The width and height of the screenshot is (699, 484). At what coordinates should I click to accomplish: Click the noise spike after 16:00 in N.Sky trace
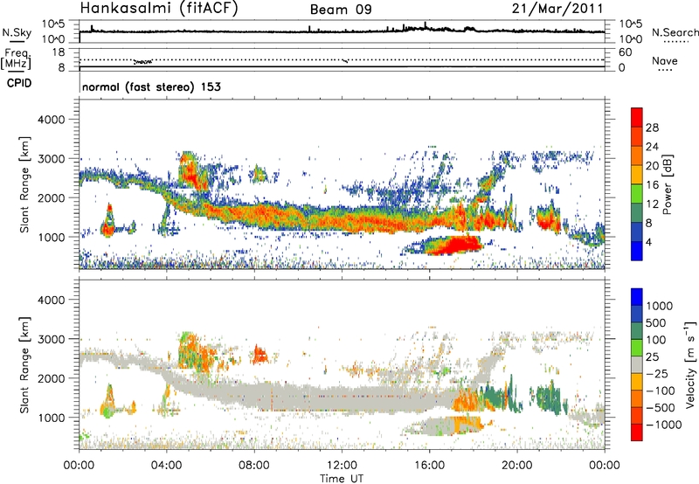(426, 25)
